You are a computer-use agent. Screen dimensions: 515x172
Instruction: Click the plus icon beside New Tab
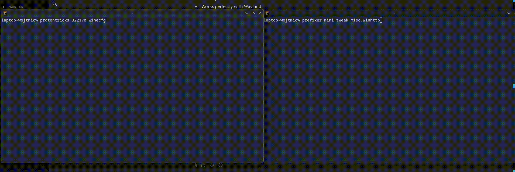(4, 7)
